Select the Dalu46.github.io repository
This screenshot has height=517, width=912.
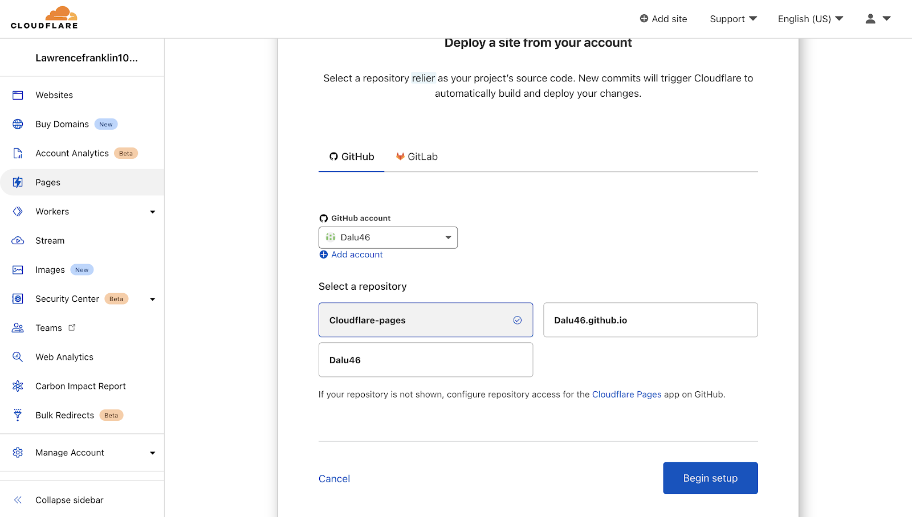[x=650, y=320]
